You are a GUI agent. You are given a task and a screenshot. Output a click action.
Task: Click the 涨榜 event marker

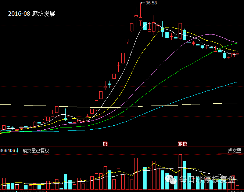click(x=182, y=144)
